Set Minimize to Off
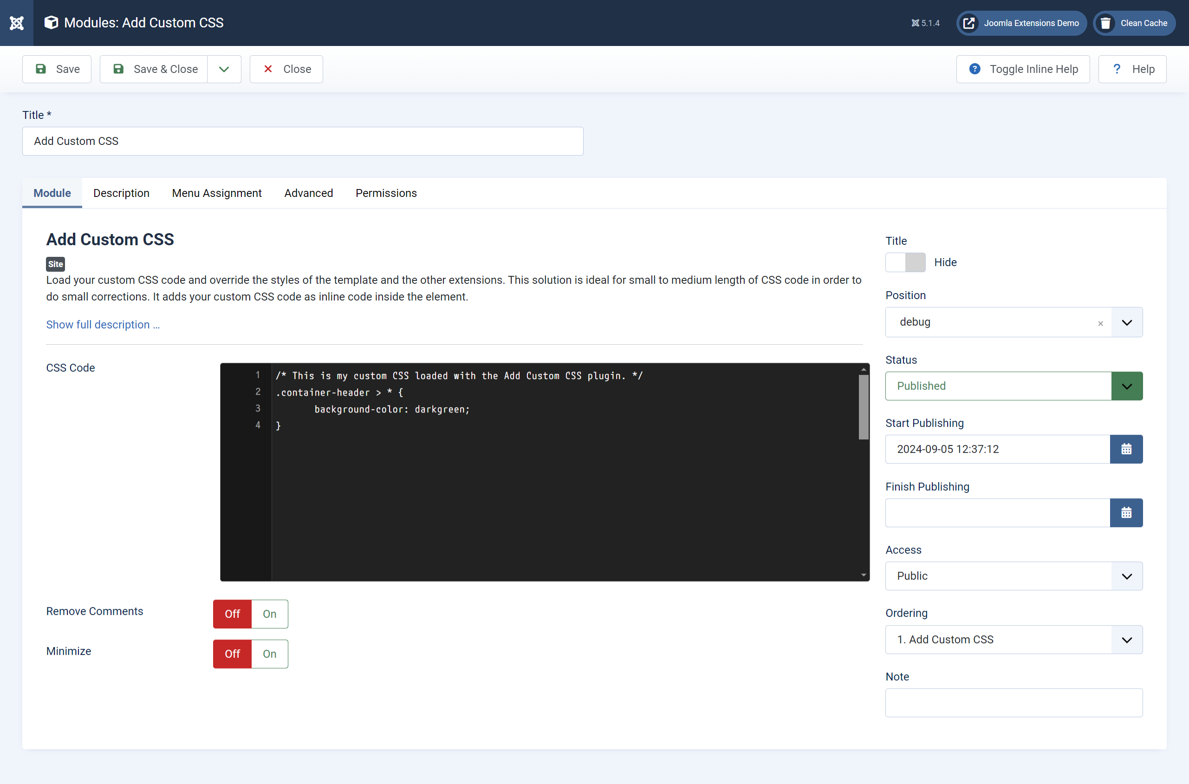The width and height of the screenshot is (1189, 784). [233, 654]
